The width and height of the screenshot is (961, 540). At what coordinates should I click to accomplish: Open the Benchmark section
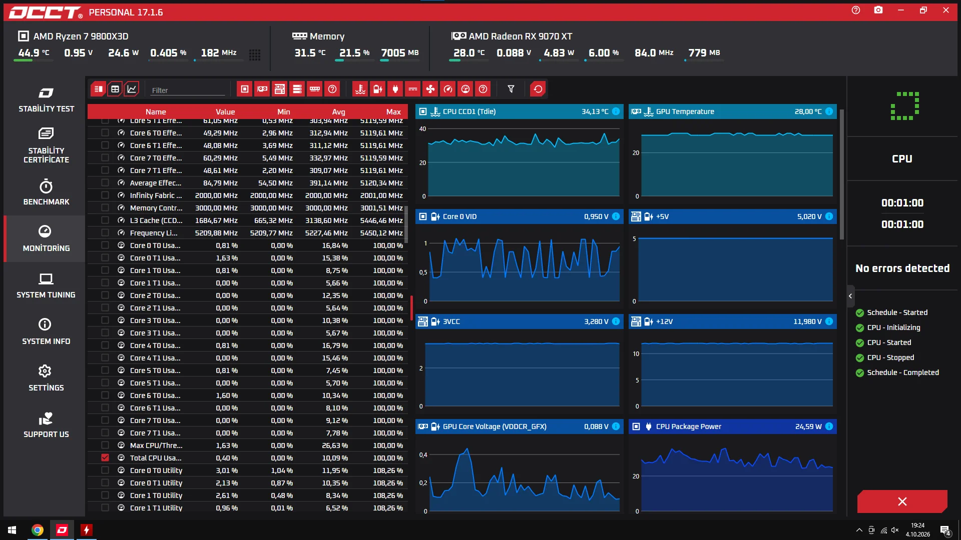46,192
